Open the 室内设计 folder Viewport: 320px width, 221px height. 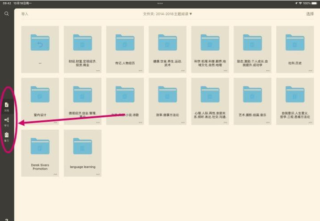(40, 101)
